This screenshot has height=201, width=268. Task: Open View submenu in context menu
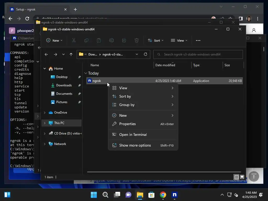143,88
